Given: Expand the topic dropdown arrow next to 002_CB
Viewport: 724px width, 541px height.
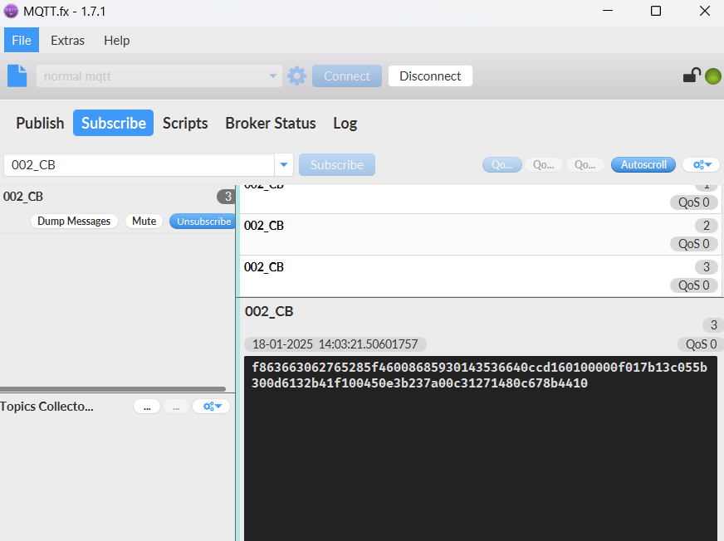Looking at the screenshot, I should tap(284, 165).
